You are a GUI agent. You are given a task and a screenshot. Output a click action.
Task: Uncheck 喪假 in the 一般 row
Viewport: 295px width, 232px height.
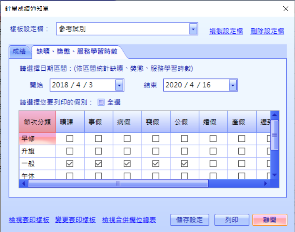(155, 164)
